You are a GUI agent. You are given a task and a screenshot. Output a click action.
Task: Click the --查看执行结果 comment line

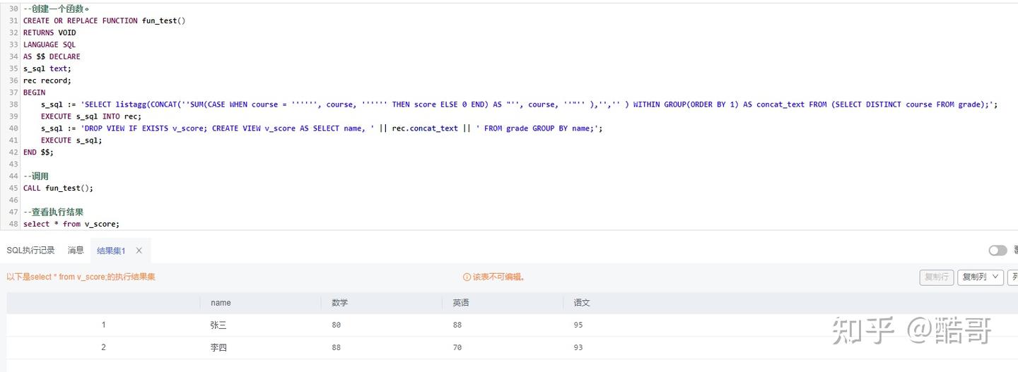pos(54,212)
